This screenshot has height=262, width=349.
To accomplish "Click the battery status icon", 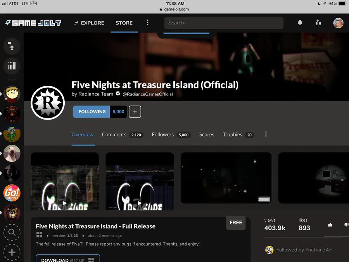I will coord(342,3).
